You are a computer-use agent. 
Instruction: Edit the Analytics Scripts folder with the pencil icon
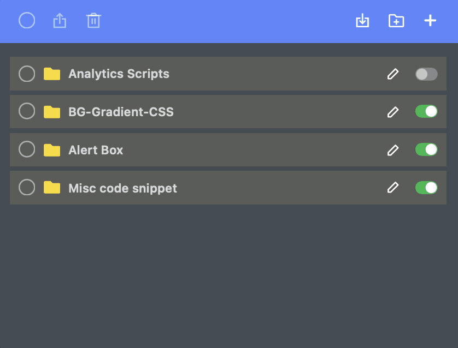[393, 74]
